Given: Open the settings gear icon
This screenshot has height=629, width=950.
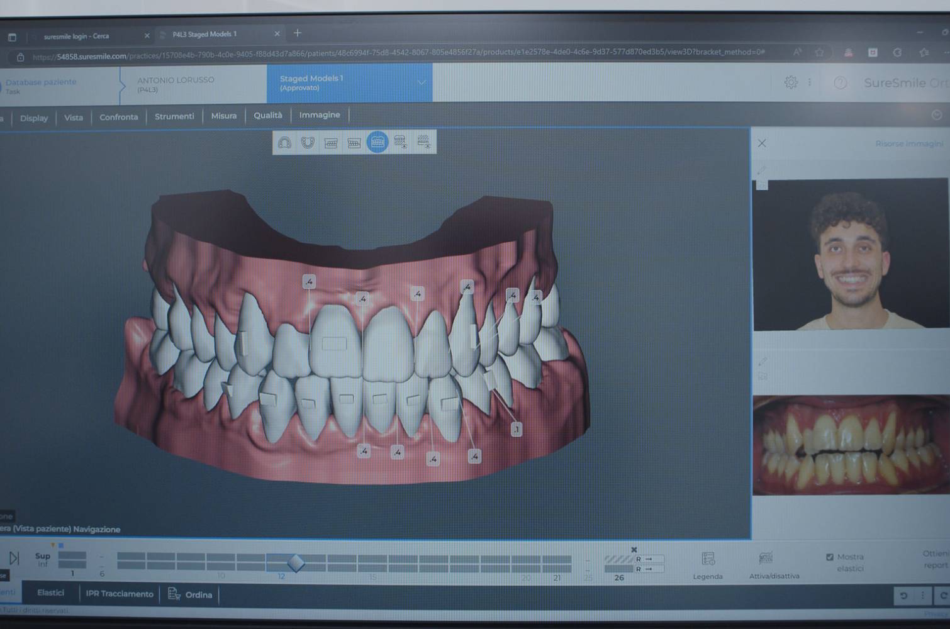Looking at the screenshot, I should pos(791,82).
